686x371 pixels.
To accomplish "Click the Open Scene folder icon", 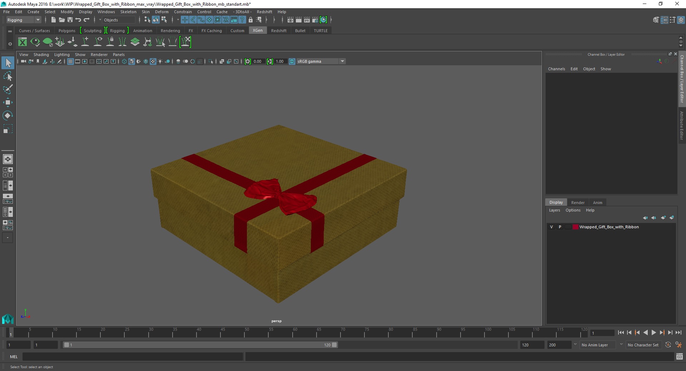I will click(61, 20).
